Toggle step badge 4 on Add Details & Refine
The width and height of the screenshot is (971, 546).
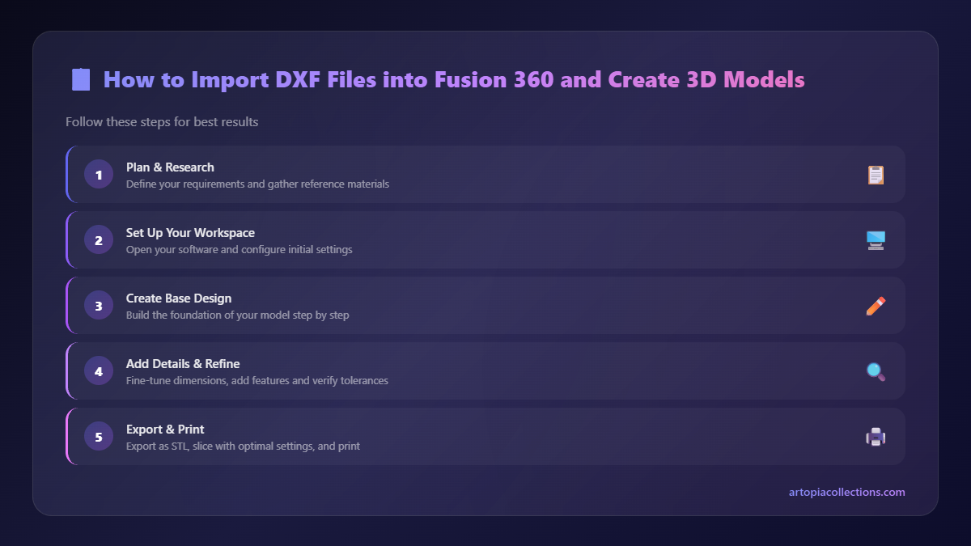tap(98, 370)
